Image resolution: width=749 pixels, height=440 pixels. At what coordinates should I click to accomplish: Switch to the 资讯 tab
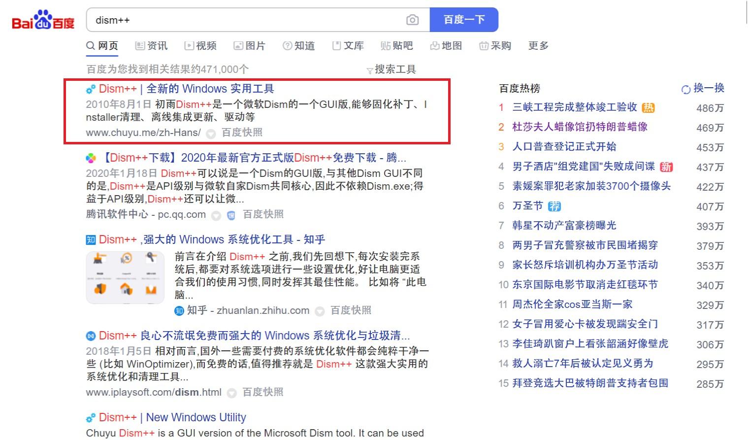click(x=152, y=46)
